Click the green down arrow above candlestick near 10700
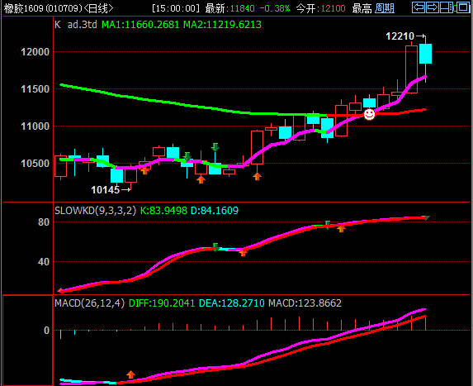Image resolution: width=473 pixels, height=386 pixels. (x=215, y=147)
